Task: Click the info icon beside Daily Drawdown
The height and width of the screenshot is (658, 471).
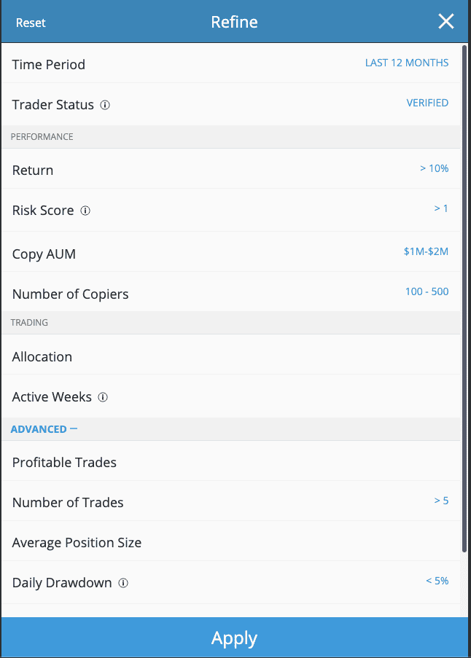Action: pyautogui.click(x=123, y=583)
